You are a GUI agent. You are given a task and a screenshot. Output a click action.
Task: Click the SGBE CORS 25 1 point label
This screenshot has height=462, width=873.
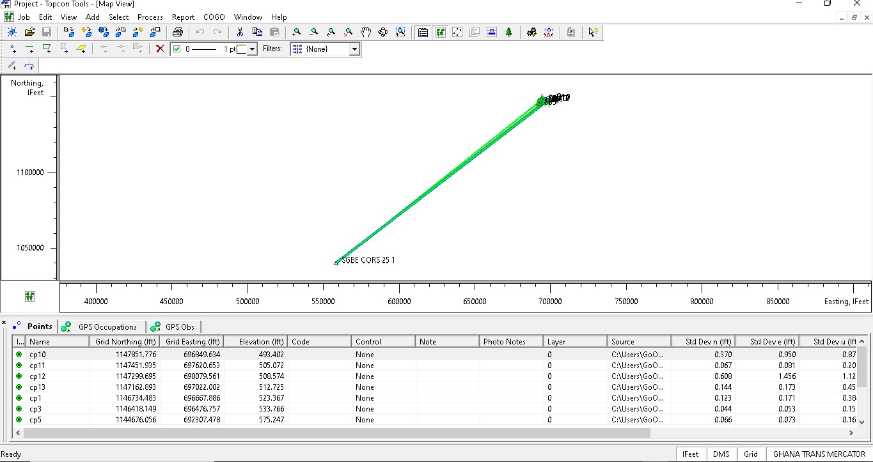(x=368, y=261)
